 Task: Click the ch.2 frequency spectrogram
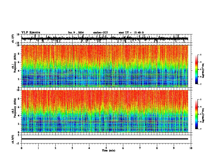[x=105, y=111]
